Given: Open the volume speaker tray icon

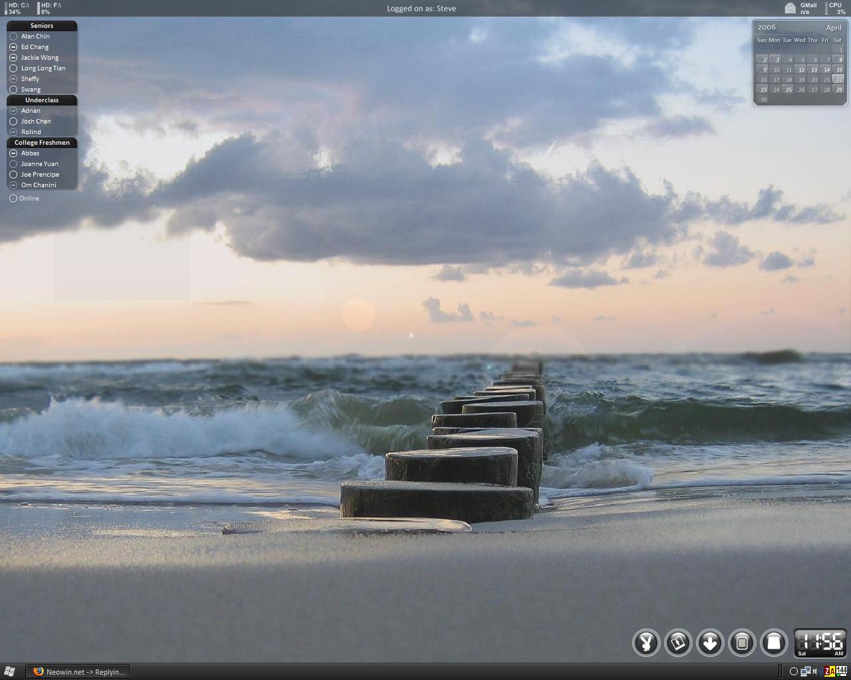Looking at the screenshot, I should tap(816, 671).
